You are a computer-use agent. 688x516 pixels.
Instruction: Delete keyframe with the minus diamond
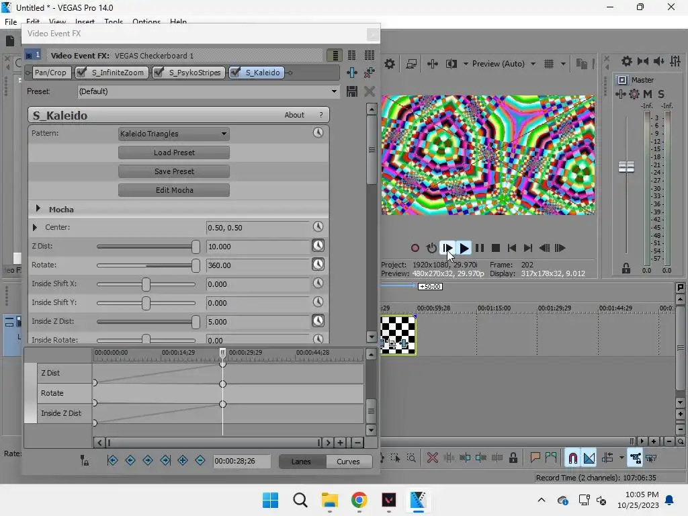coord(200,460)
